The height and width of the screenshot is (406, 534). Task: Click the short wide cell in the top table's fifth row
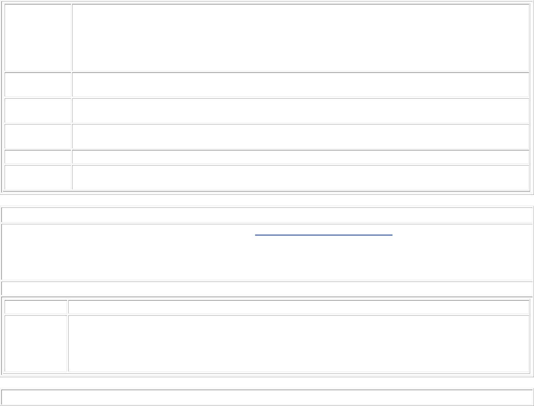pyautogui.click(x=300, y=157)
